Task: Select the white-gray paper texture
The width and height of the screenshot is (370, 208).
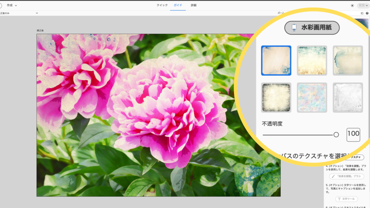Action: (348, 98)
